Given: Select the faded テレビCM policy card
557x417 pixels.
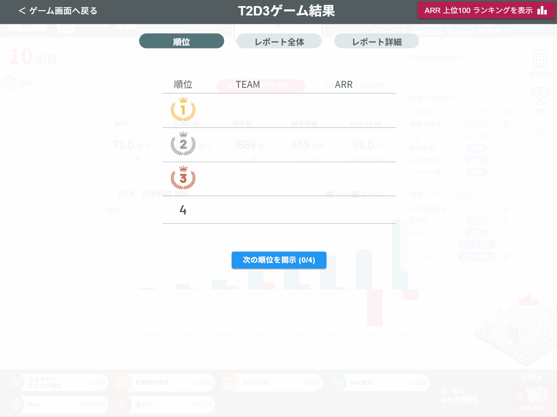Looking at the screenshot, I should click(271, 383).
